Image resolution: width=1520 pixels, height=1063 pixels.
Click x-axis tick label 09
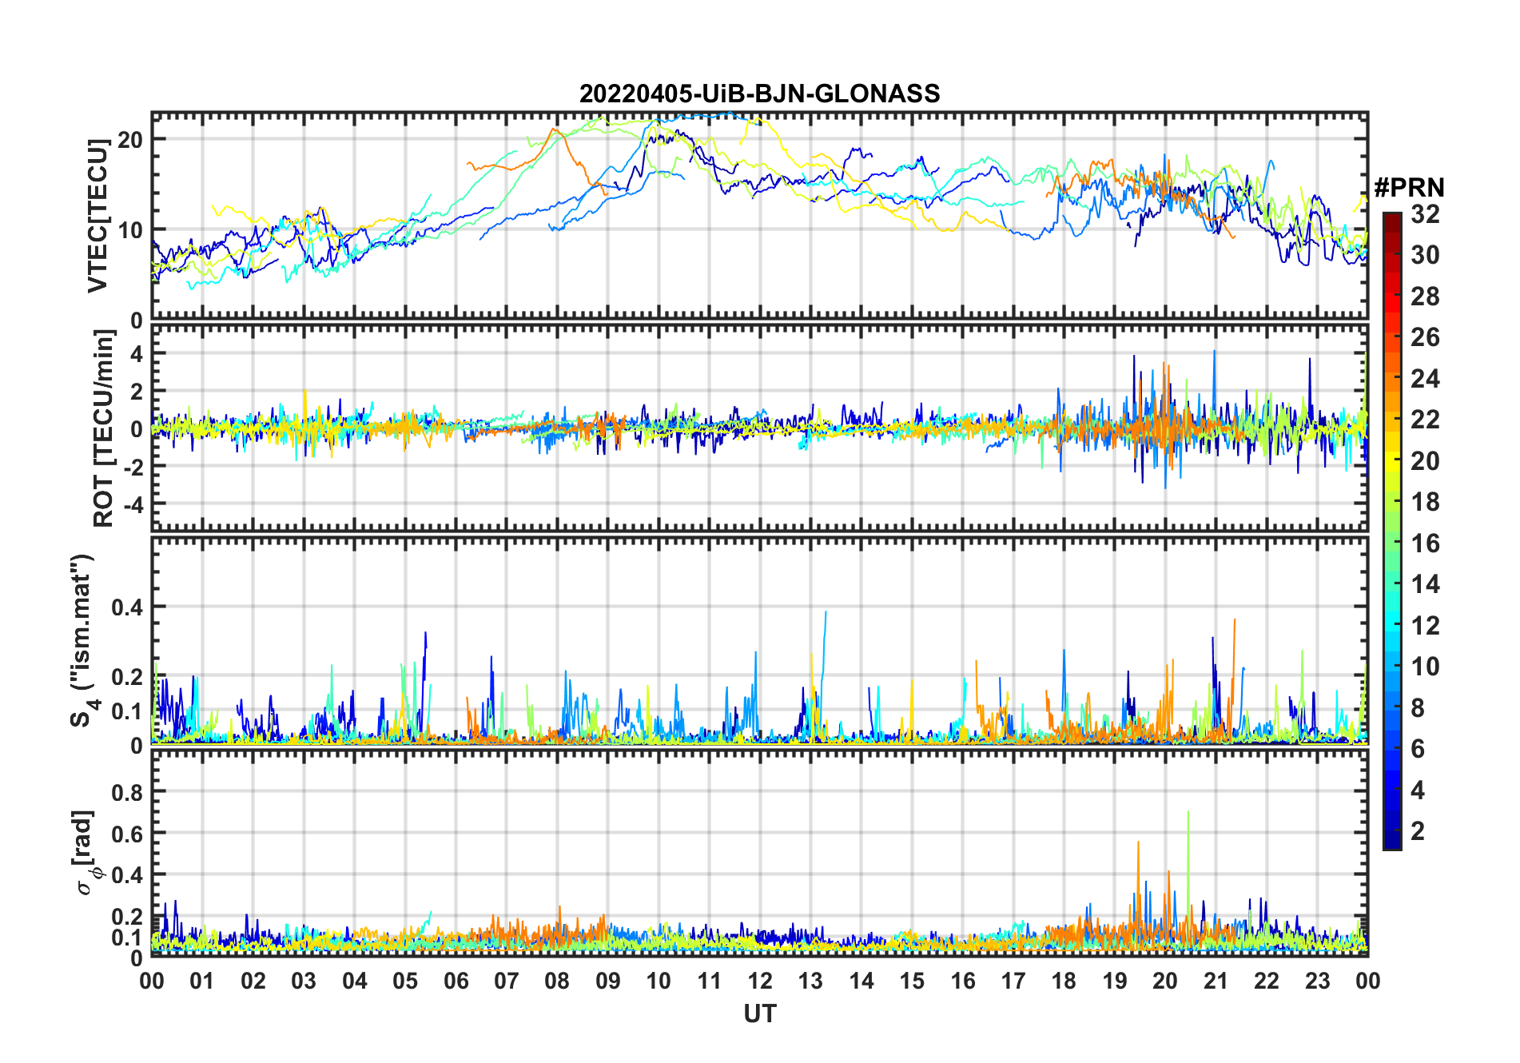(x=607, y=981)
